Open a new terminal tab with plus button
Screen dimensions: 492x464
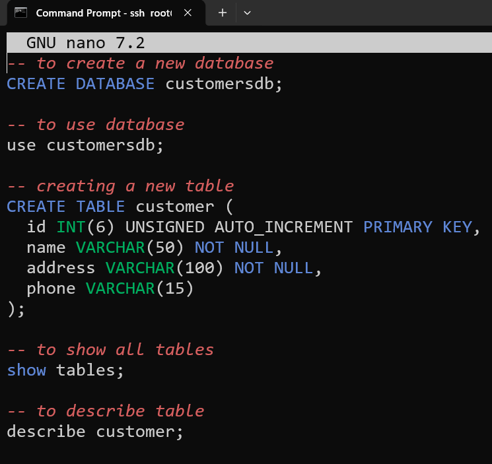[223, 13]
